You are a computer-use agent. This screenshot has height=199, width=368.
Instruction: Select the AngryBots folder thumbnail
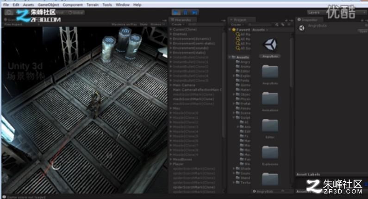pos(270,71)
